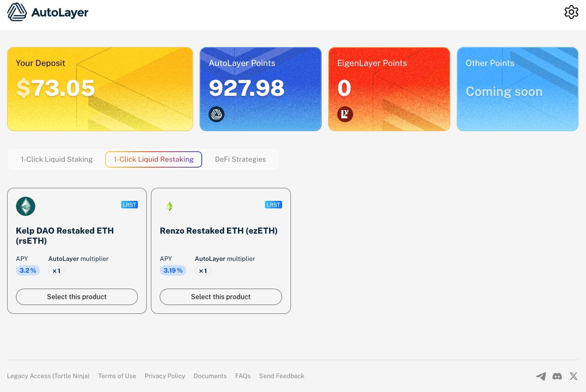The height and width of the screenshot is (392, 586).
Task: Open the FAQs link
Action: (x=243, y=376)
